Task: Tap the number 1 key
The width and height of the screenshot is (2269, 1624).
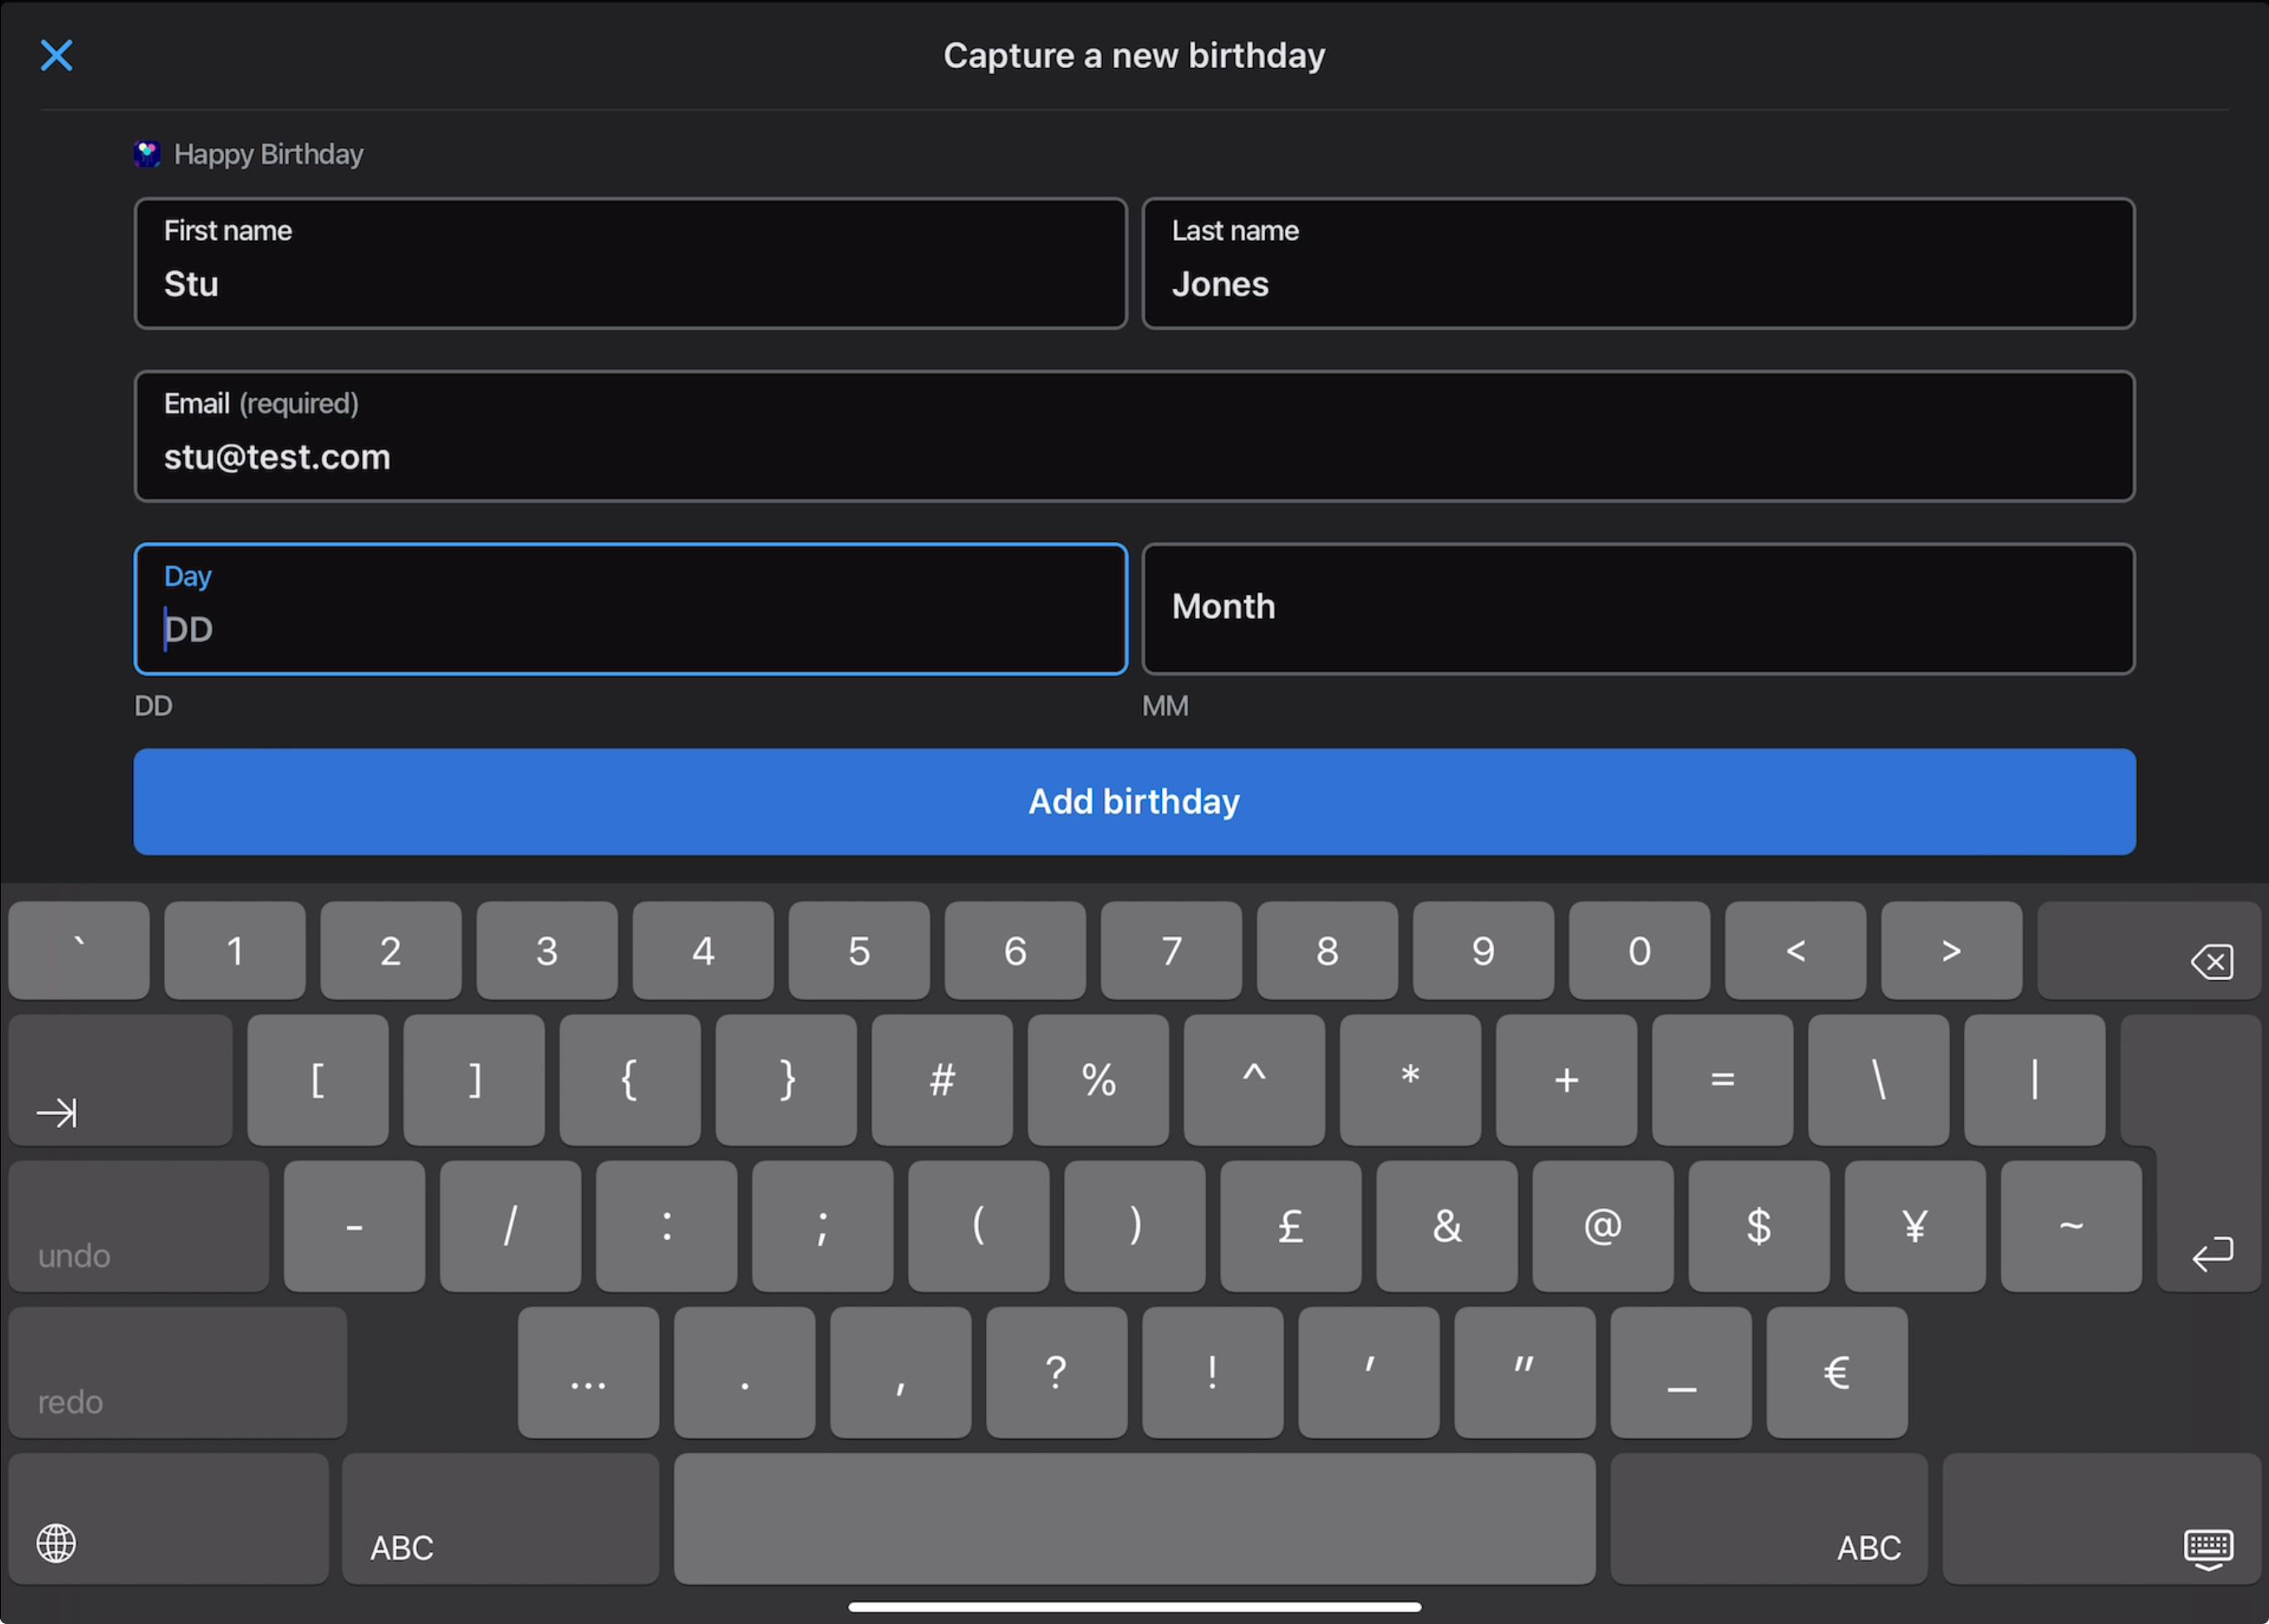Action: pos(235,951)
